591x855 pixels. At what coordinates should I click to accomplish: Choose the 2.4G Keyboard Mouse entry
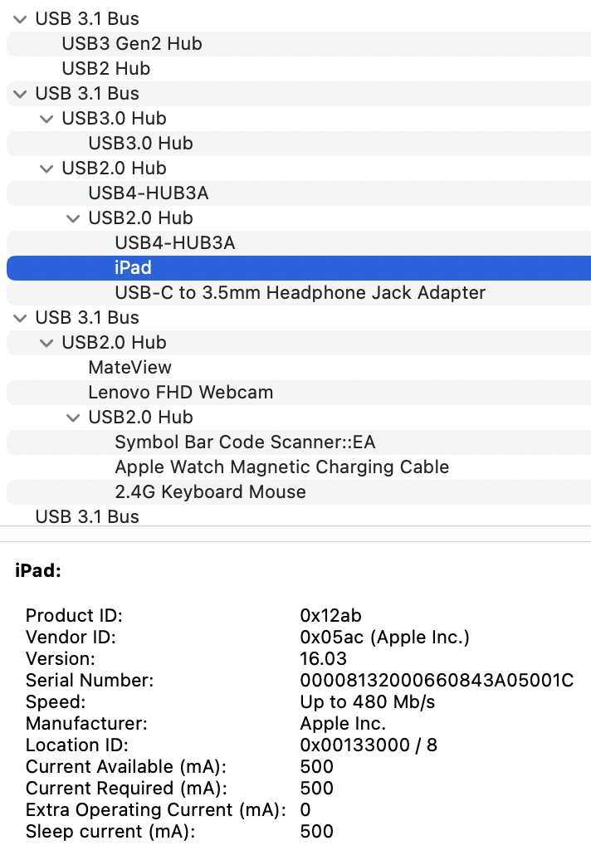(x=210, y=492)
